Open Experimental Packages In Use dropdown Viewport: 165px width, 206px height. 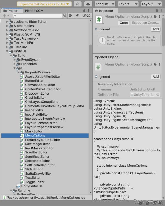(x=44, y=4)
